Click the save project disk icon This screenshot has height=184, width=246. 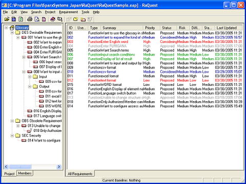[14, 19]
